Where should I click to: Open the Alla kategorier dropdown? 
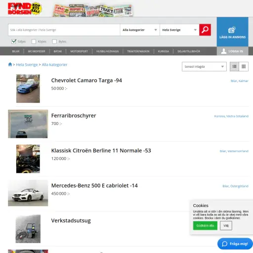click(x=140, y=30)
